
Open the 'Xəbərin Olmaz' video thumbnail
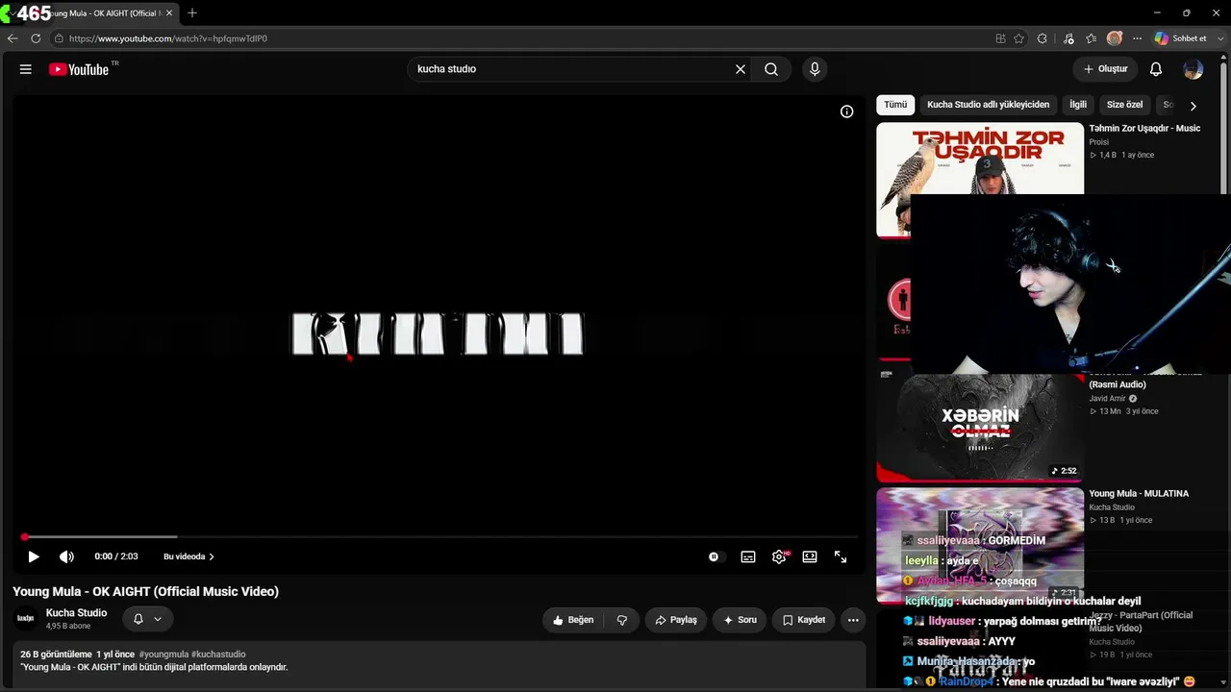click(980, 428)
